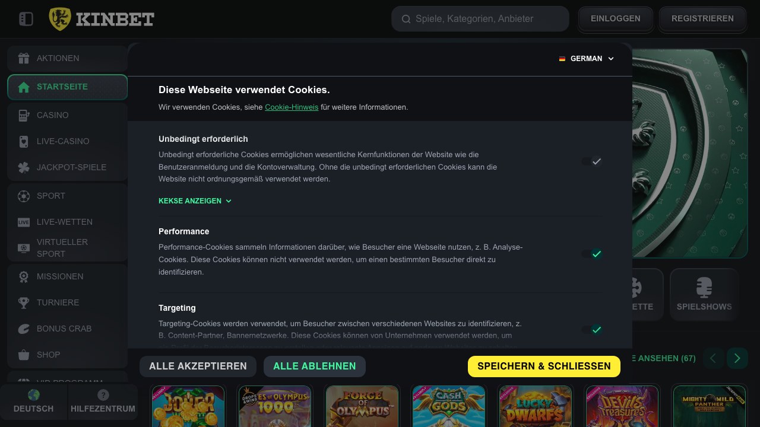Click the Ansehen (67) link
Viewport: 760px width, 427px height.
[x=664, y=358]
